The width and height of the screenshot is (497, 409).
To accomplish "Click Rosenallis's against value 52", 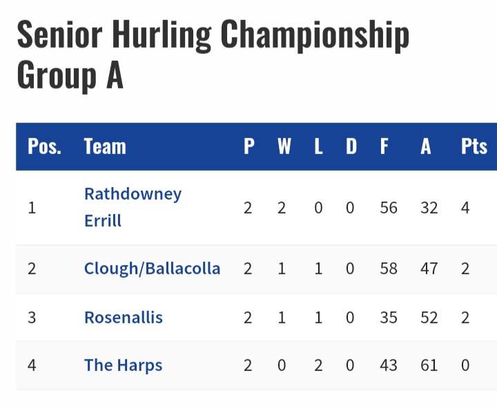I will (429, 318).
